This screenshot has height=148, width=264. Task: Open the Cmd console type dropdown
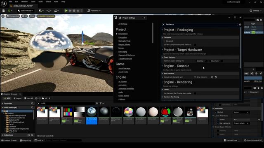[x=39, y=141]
